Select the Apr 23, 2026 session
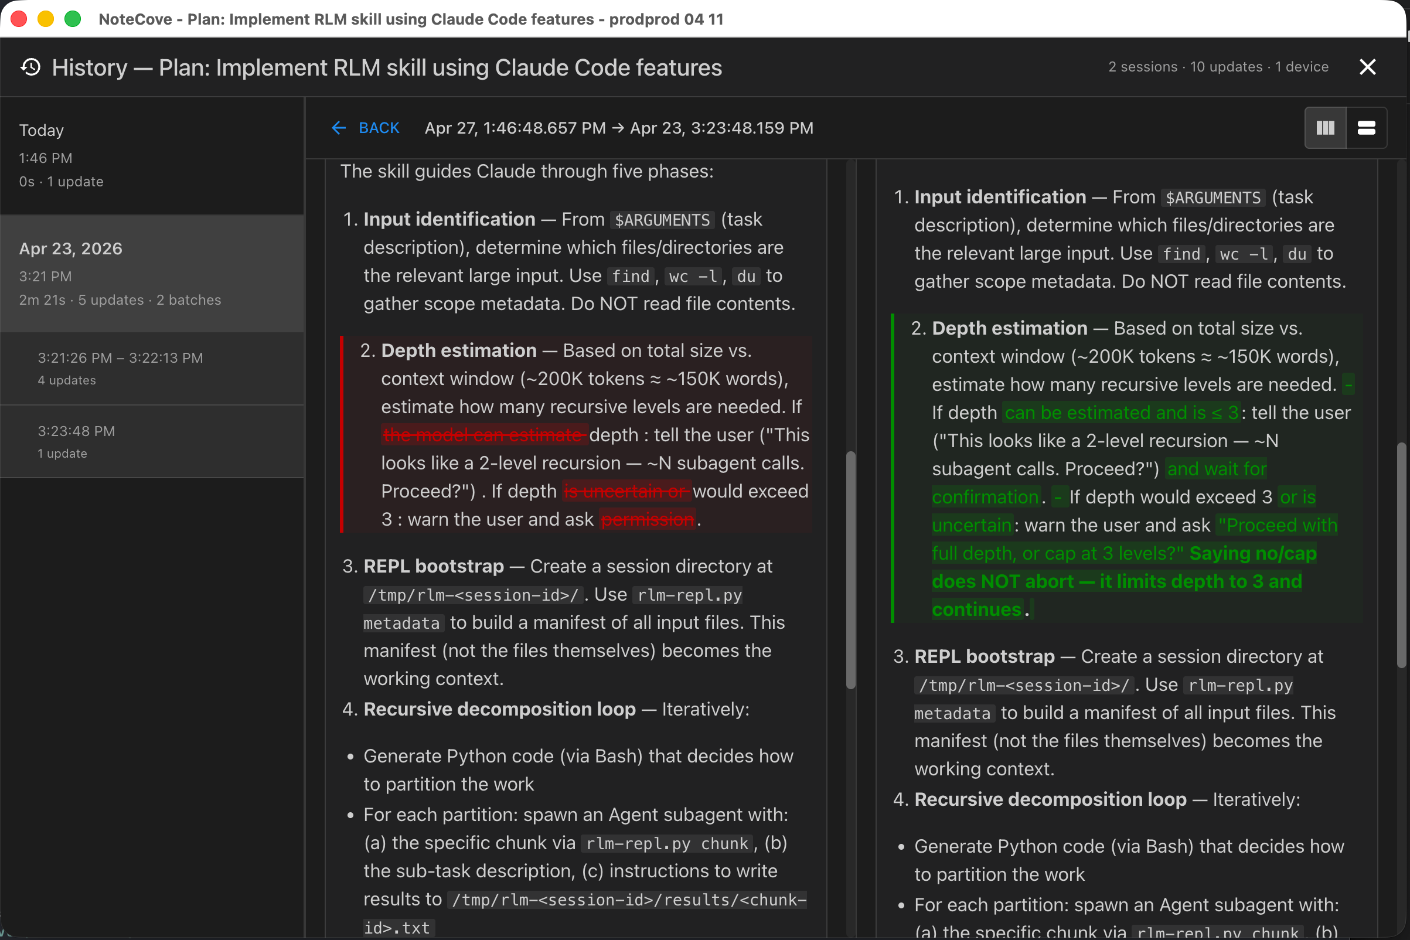The width and height of the screenshot is (1410, 940). coord(152,273)
